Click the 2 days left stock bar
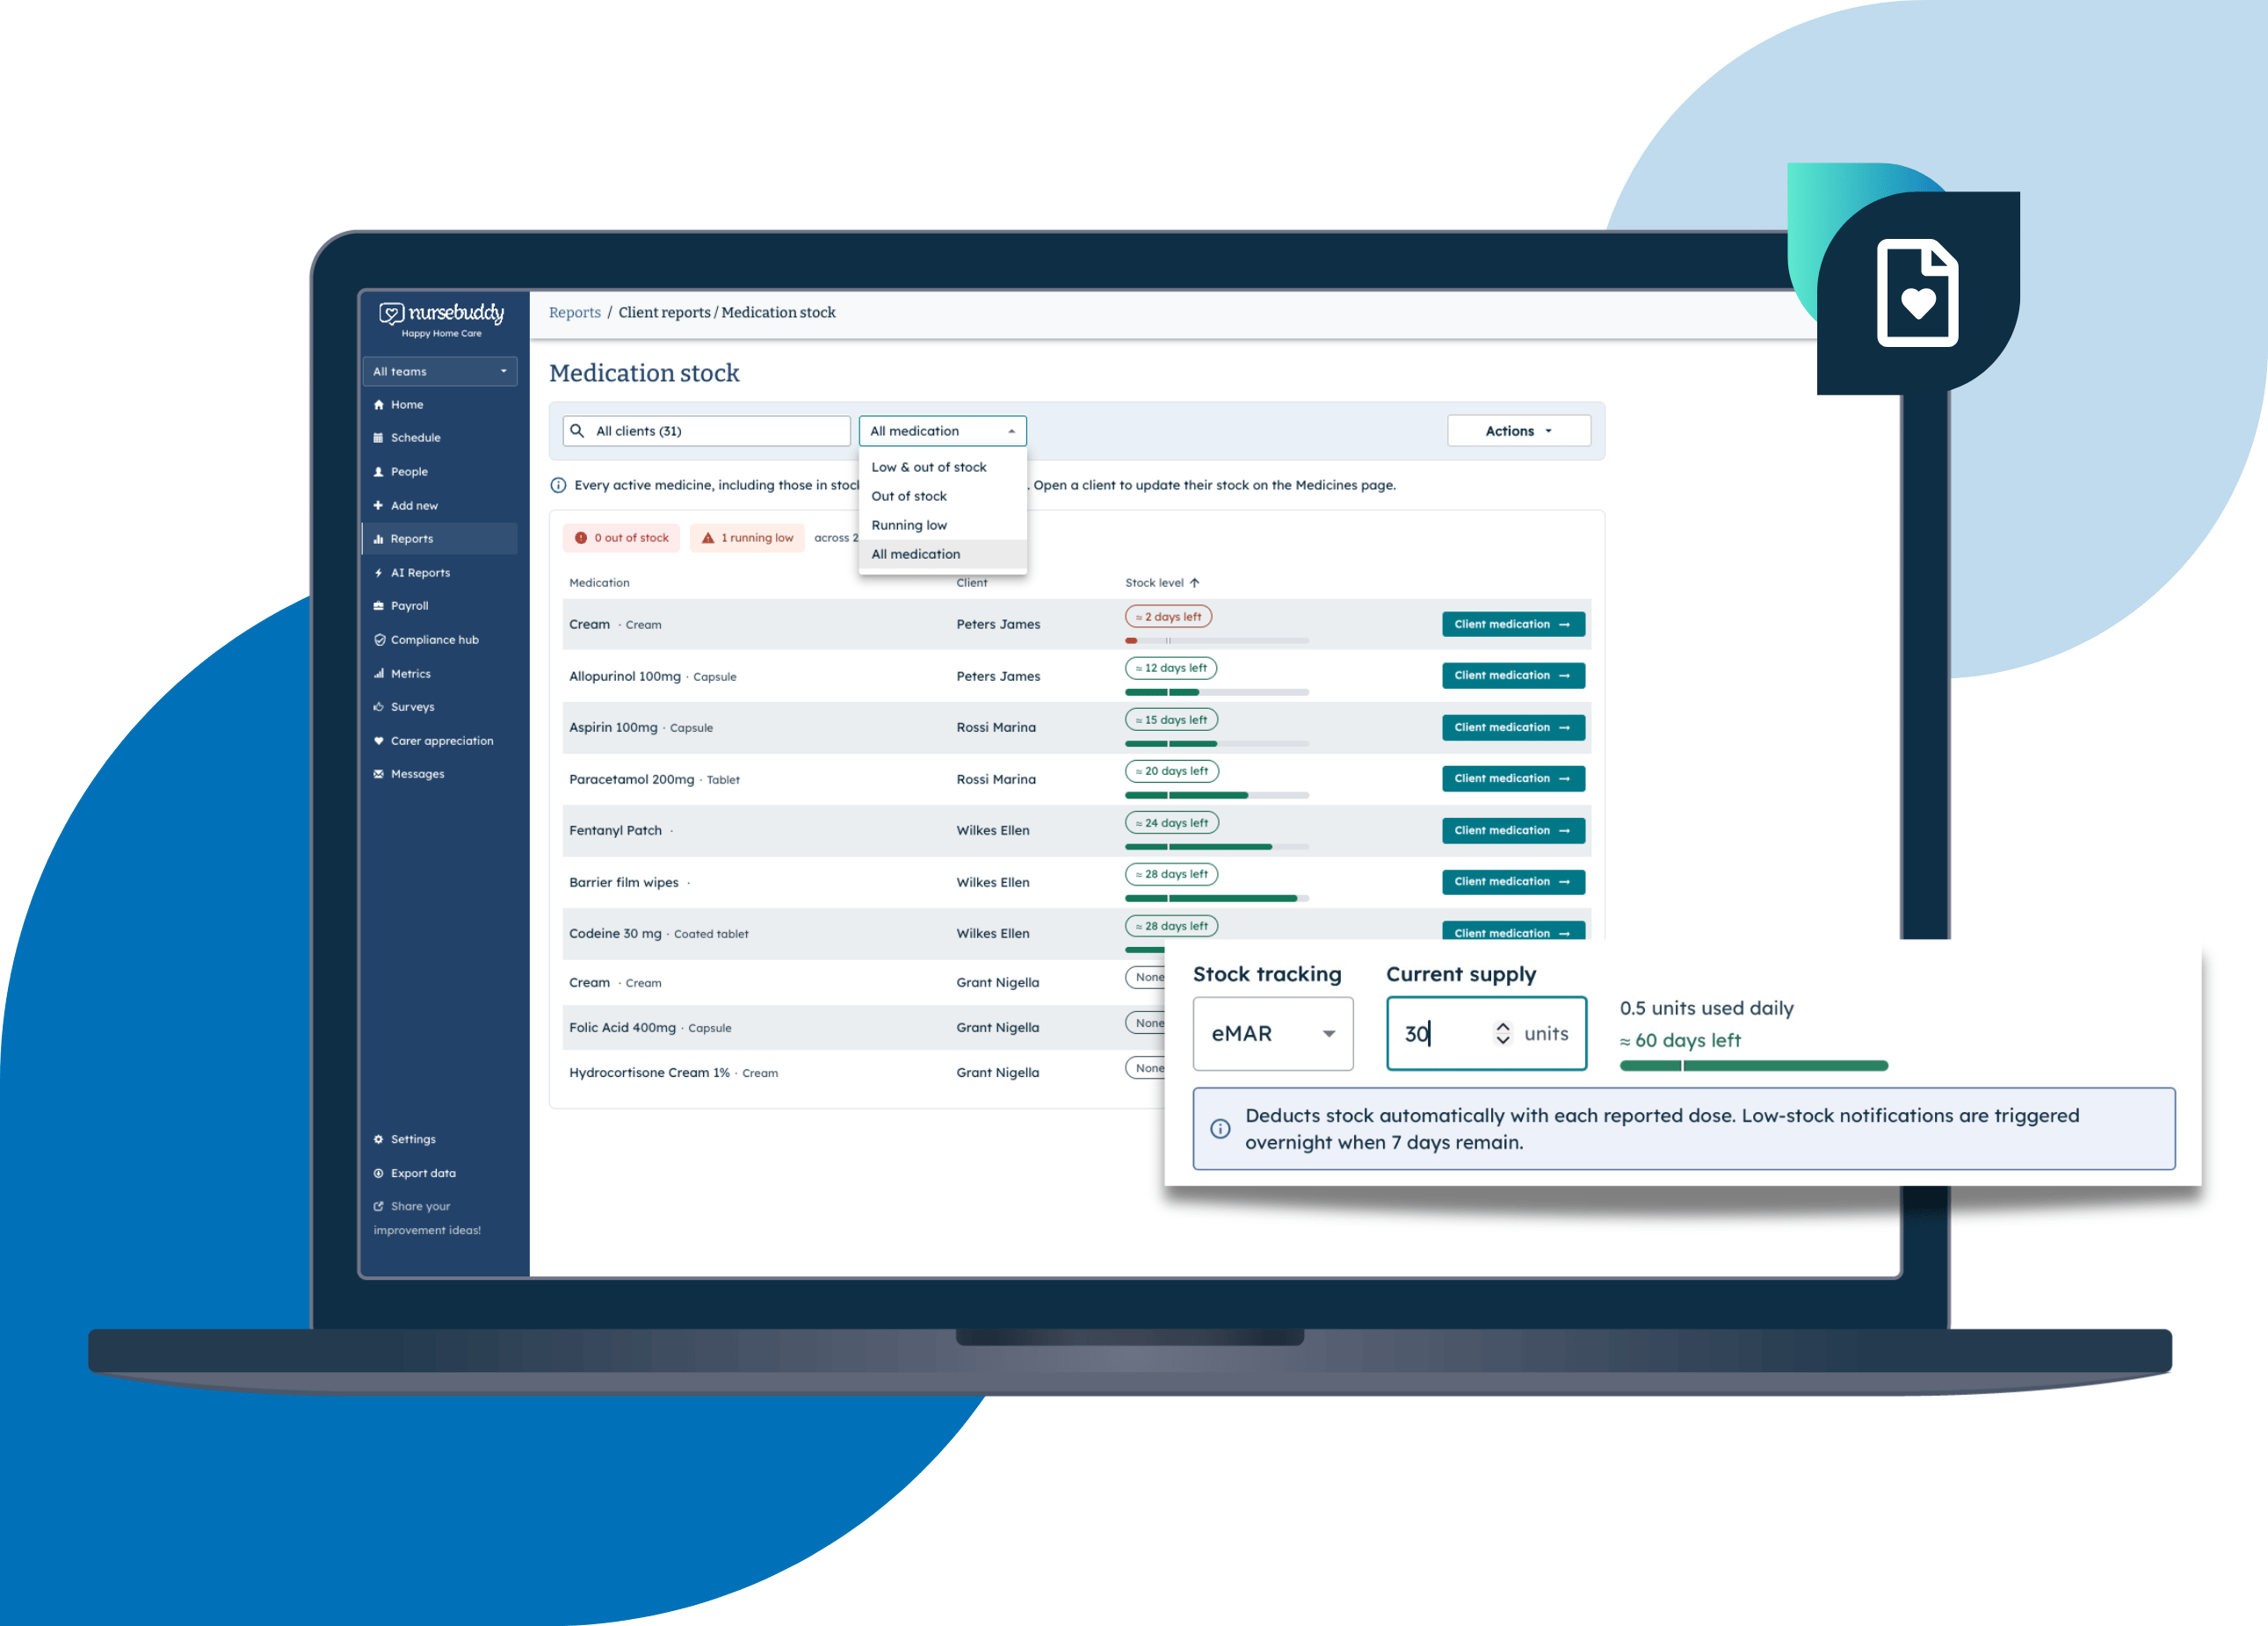This screenshot has width=2268, height=1626. (x=1216, y=640)
